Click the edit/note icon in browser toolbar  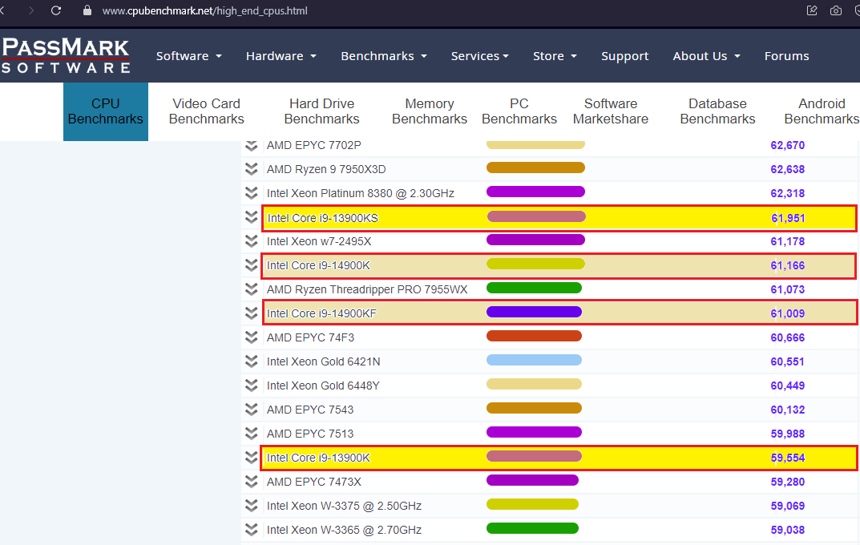(812, 10)
